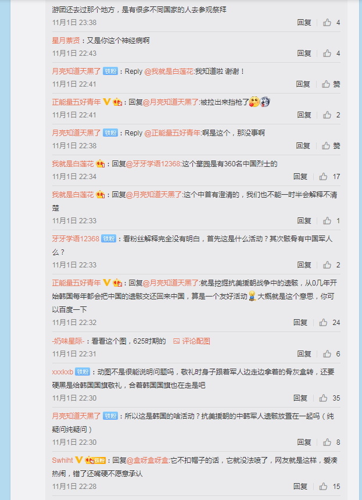Open Swhiht's profile
The height and width of the screenshot is (500, 362).
[x=62, y=460]
